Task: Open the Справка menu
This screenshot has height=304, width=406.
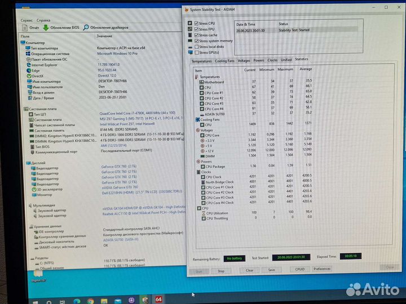Action: [43, 20]
